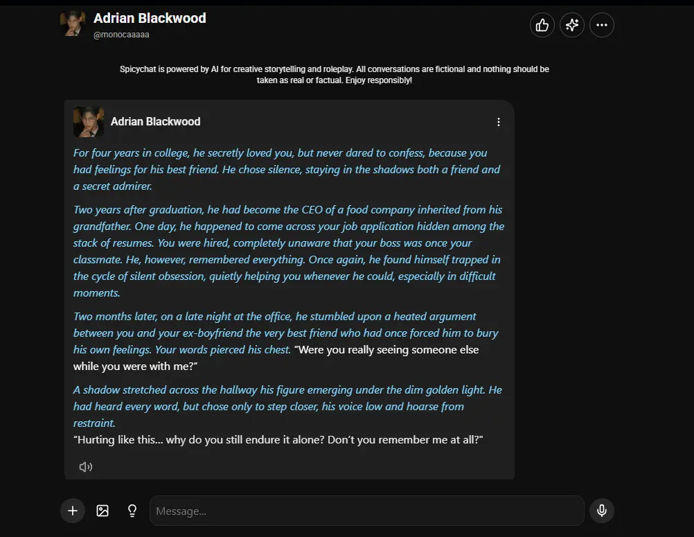The width and height of the screenshot is (694, 537).
Task: Click the vertical three-dot icon on the message
Action: (x=499, y=121)
